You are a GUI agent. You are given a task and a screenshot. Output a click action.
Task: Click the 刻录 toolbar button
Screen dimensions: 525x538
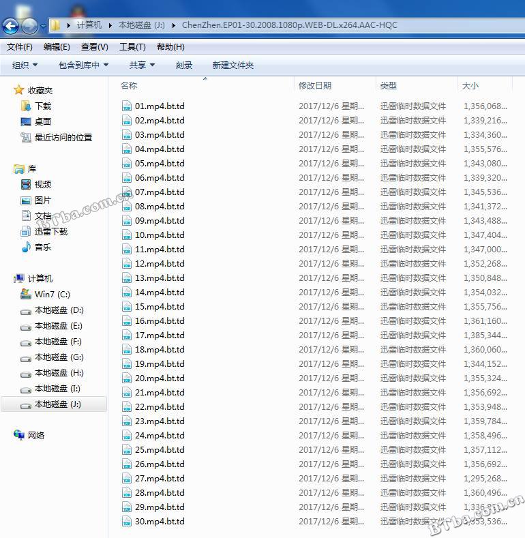(x=184, y=65)
